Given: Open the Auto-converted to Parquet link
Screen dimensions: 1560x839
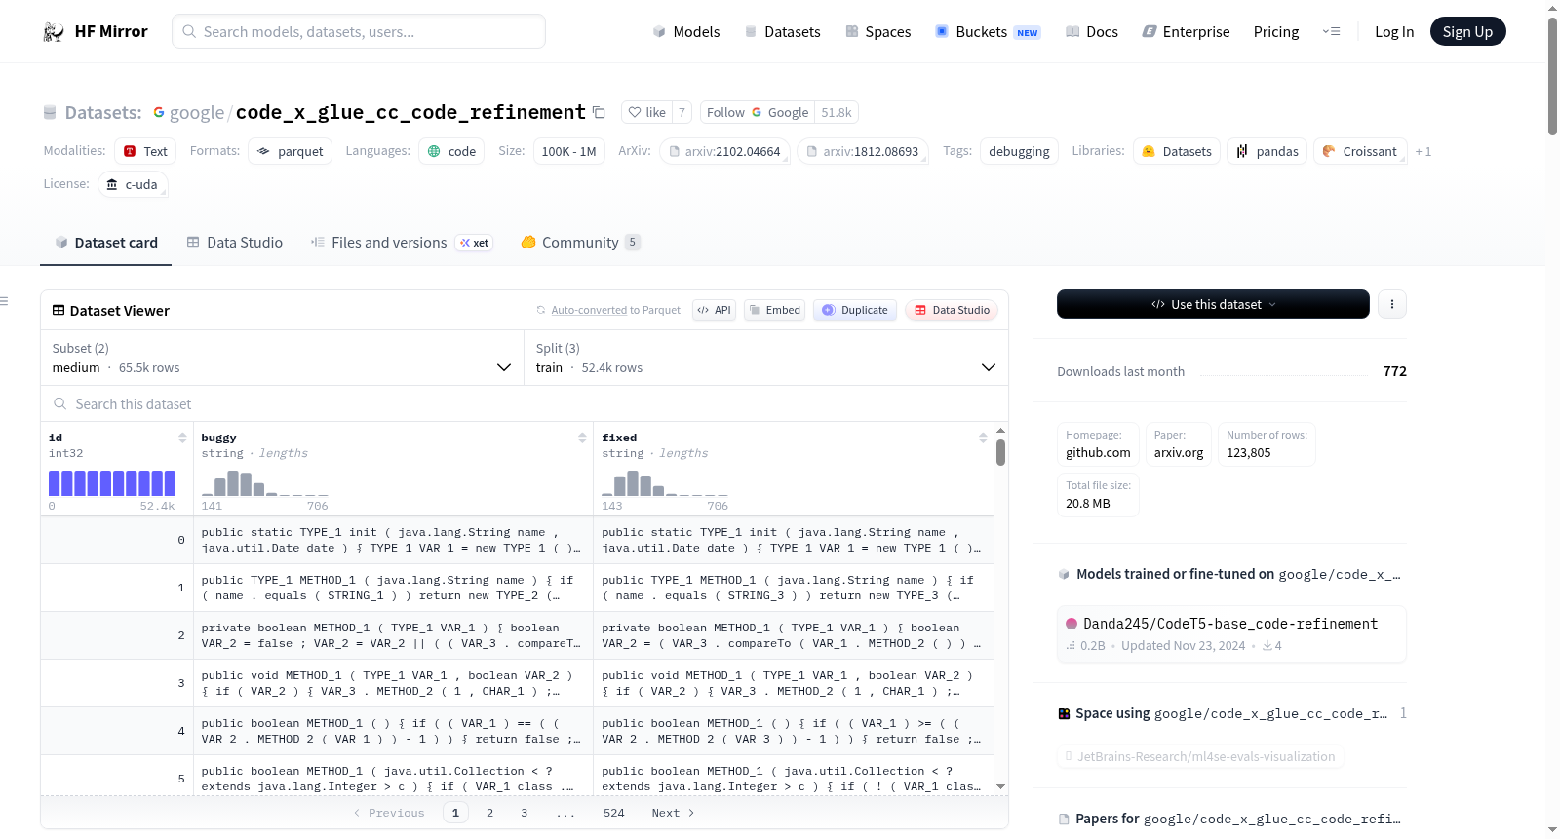Looking at the screenshot, I should [589, 310].
